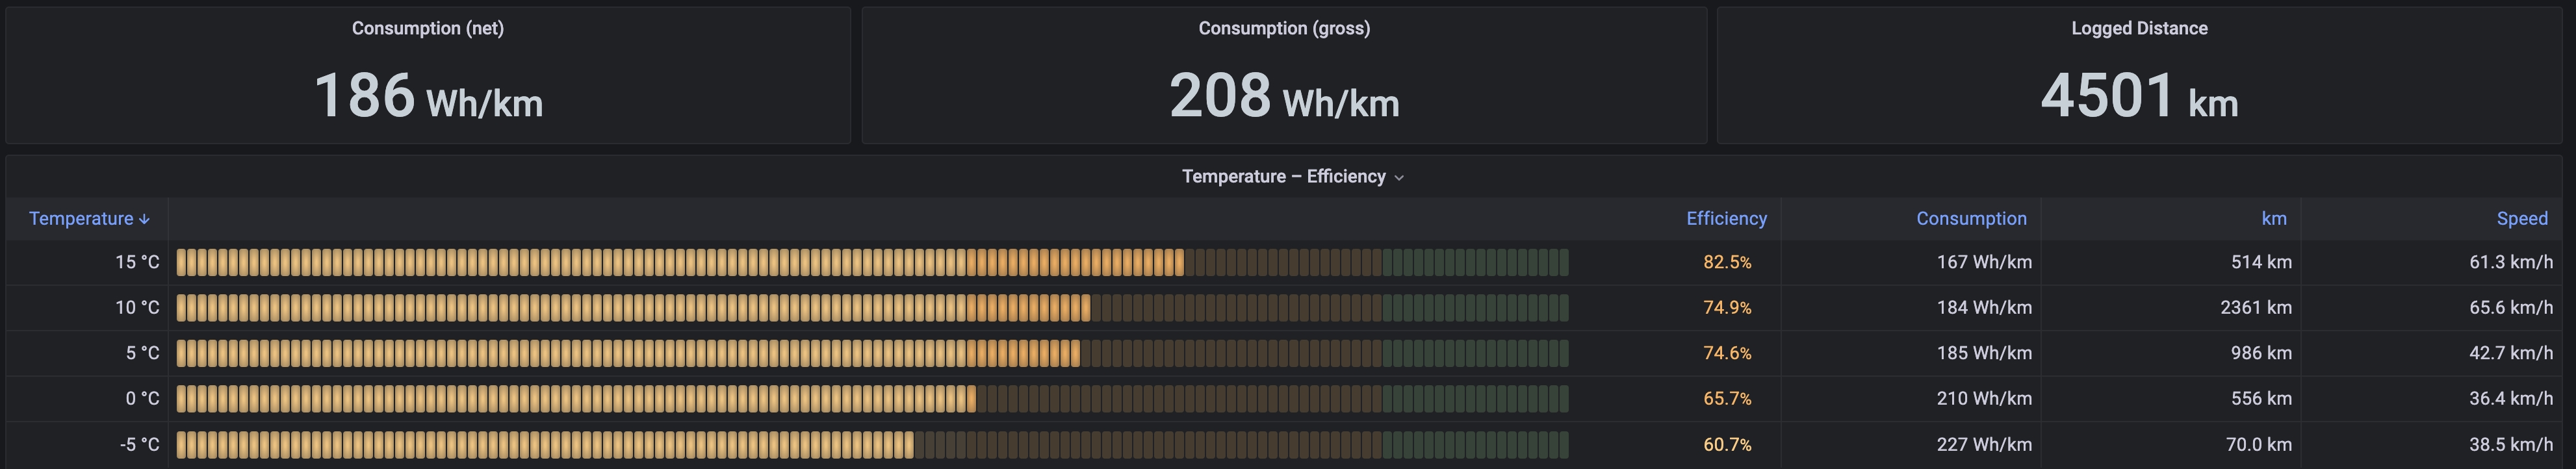Click the Temperature – Efficiency panel title

pyautogui.click(x=1283, y=177)
